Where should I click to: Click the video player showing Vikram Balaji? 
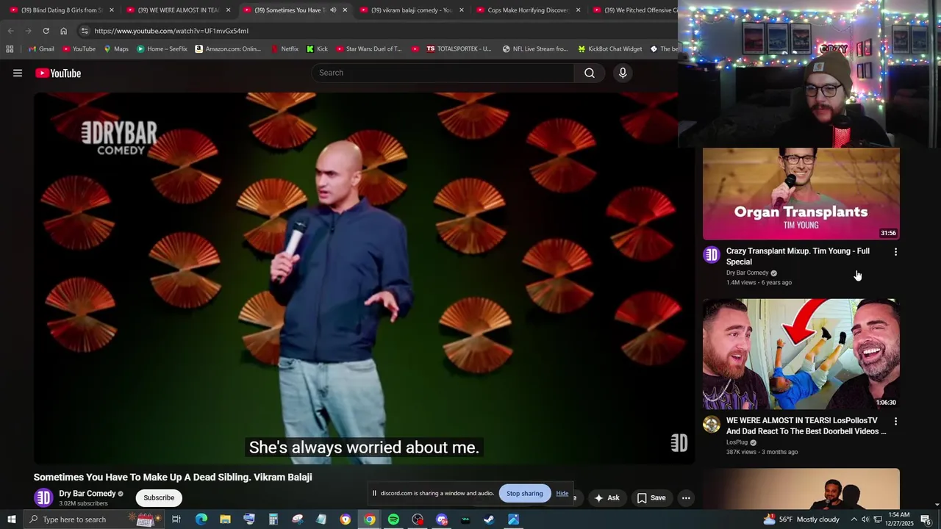364,278
